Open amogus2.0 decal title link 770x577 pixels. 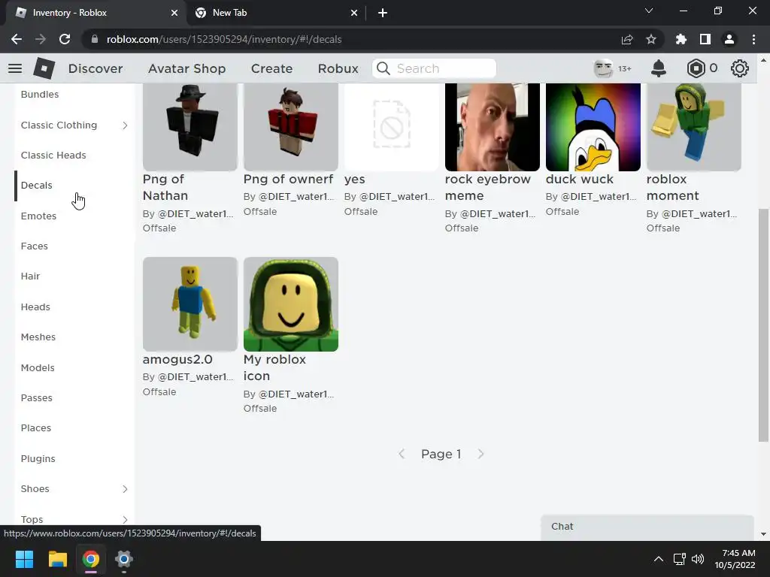coord(177,359)
